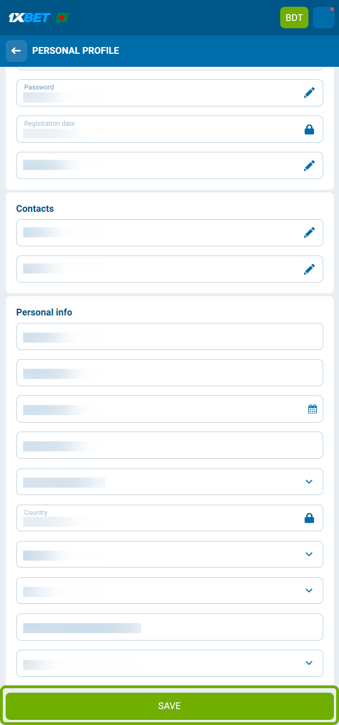Open the calendar icon to pick a date
This screenshot has width=339, height=725.
[x=312, y=408]
